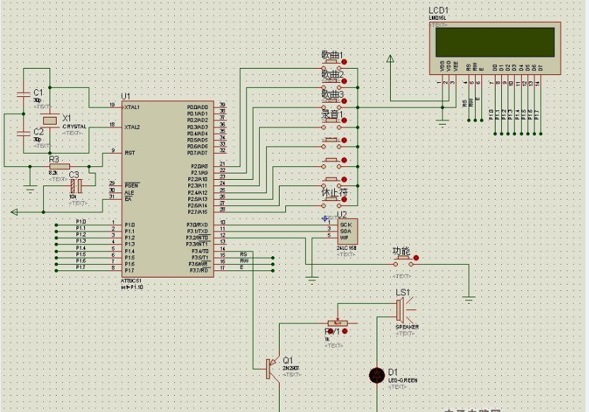Click the P0.0/AD0 pin label
Viewport: 589px width, 412px height.
(x=198, y=108)
